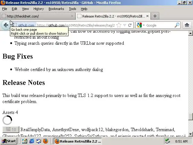This screenshot has width=193, height=145.
Task: Click the search magnifier icon
Action: tap(177, 25)
